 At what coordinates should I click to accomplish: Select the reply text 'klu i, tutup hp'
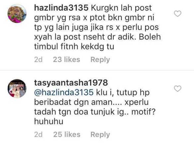click(123, 92)
